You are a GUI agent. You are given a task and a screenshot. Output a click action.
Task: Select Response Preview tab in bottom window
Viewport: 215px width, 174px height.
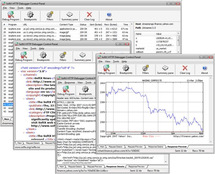coord(136,167)
